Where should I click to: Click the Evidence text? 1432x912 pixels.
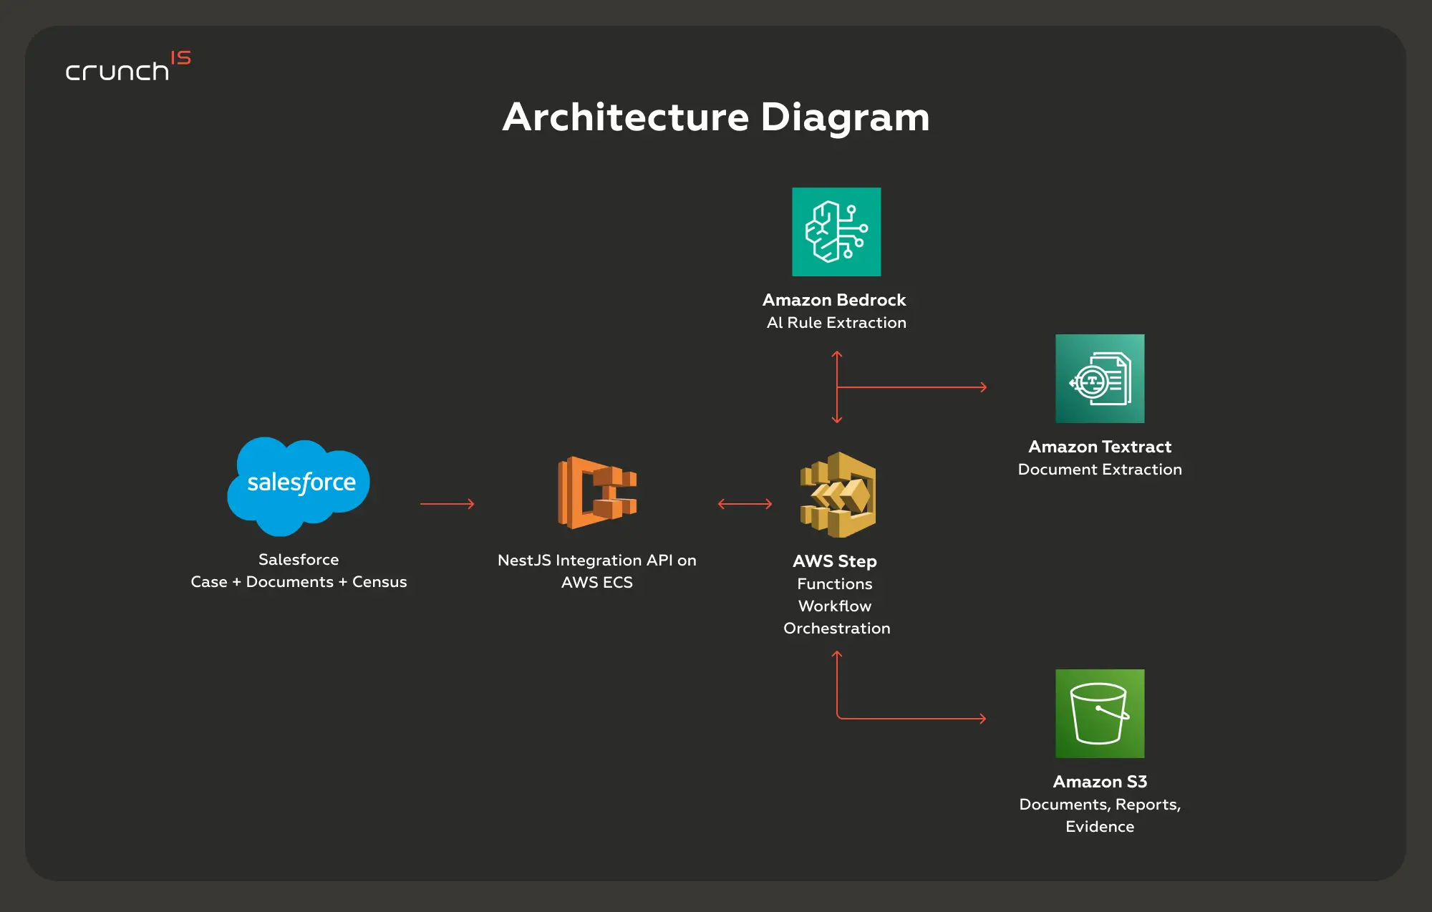tap(1100, 827)
